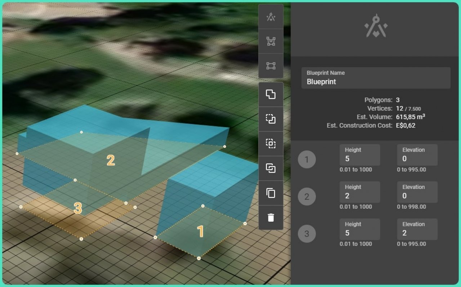The image size is (461, 287).
Task: Edit Elevation field for polygon 2
Action: pos(417,192)
